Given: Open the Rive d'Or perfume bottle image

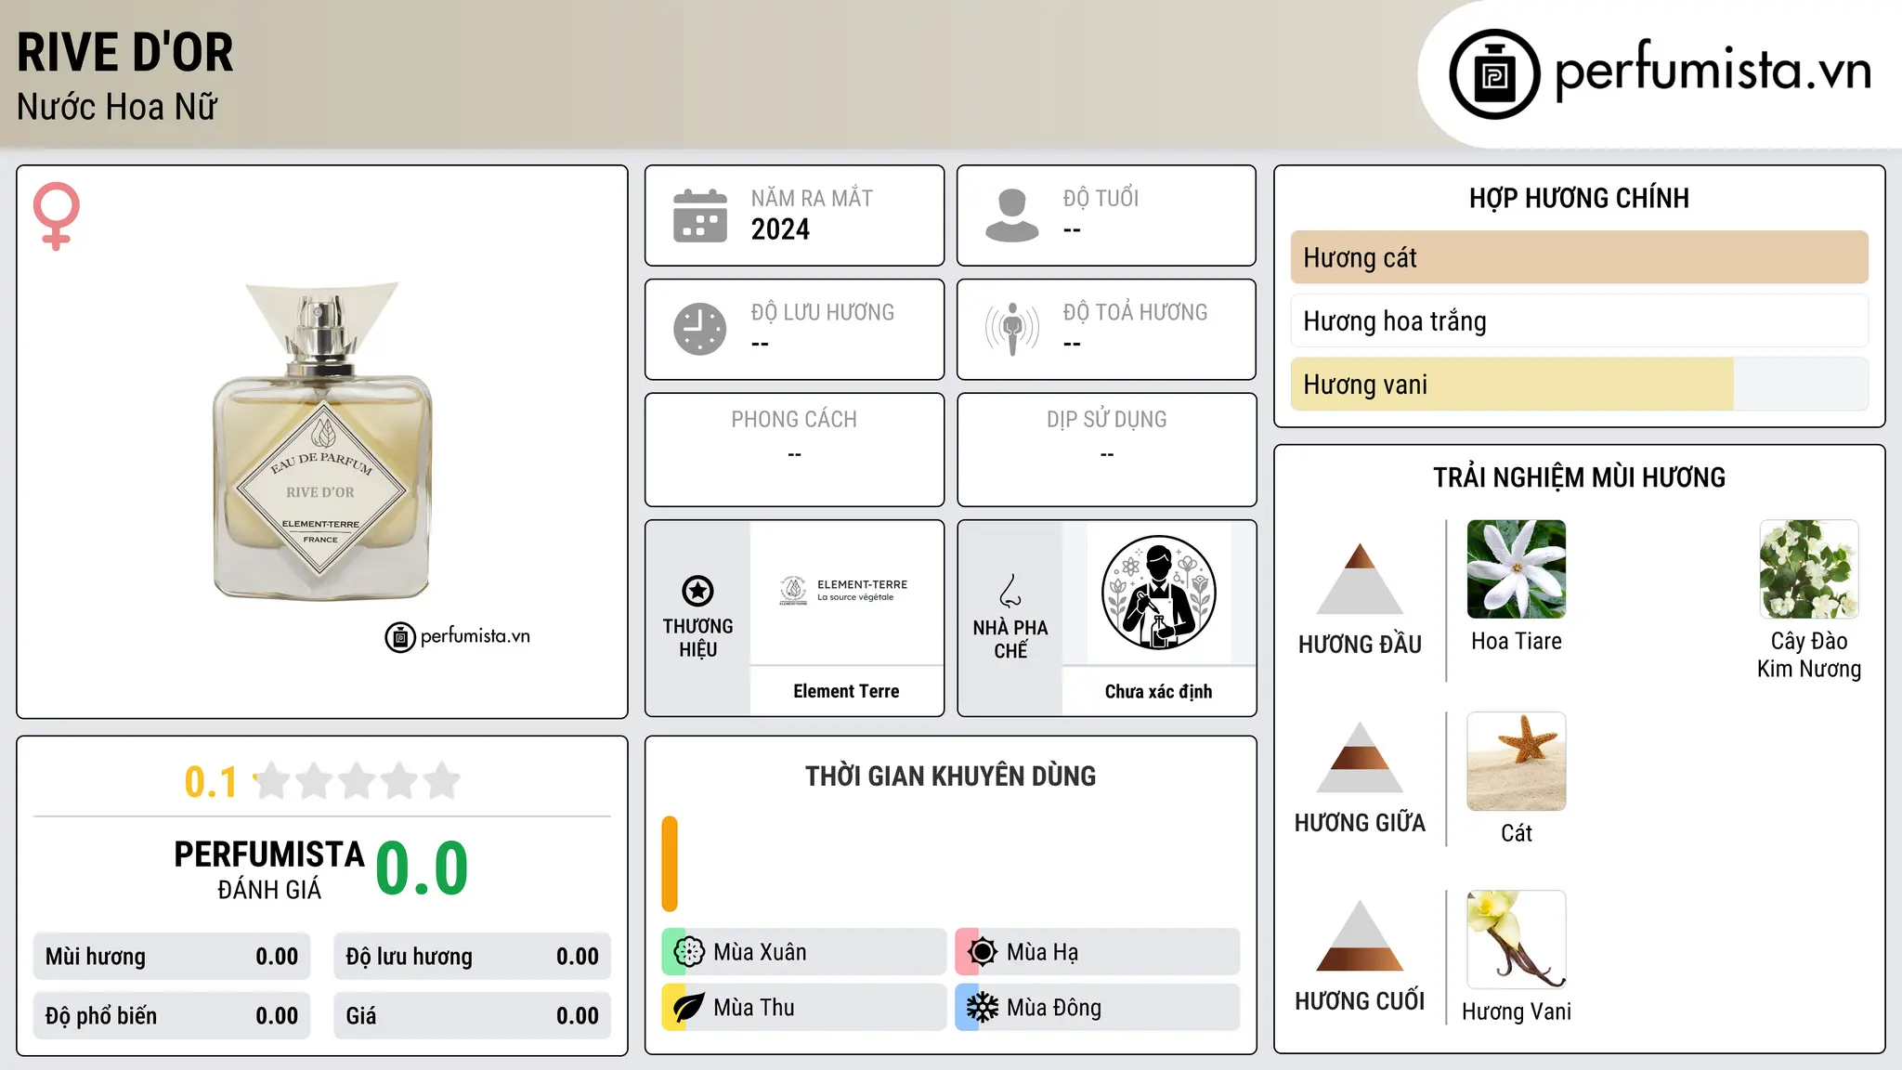Looking at the screenshot, I should [x=322, y=440].
